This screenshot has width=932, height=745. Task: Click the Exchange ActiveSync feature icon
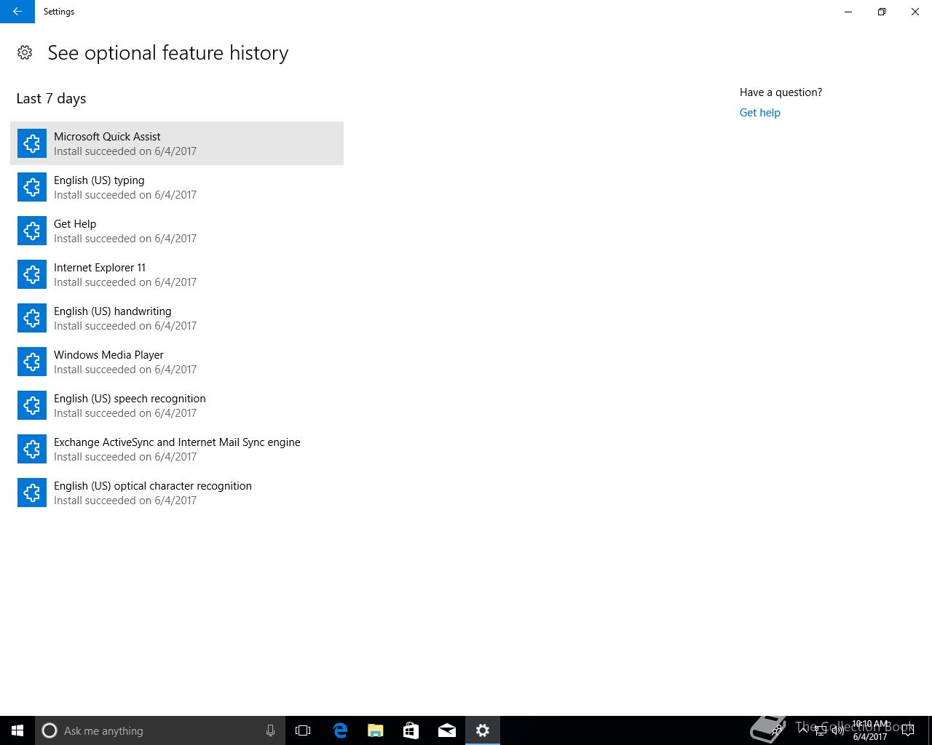(x=32, y=449)
